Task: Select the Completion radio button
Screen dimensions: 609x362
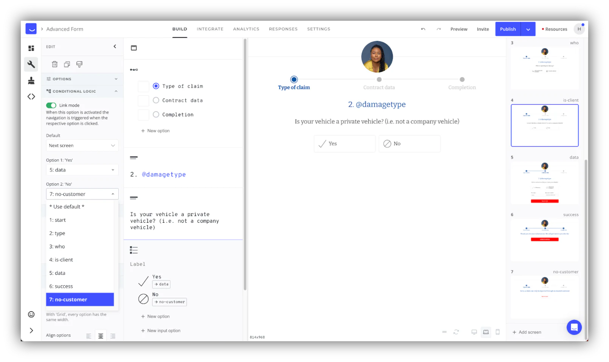Action: point(156,114)
